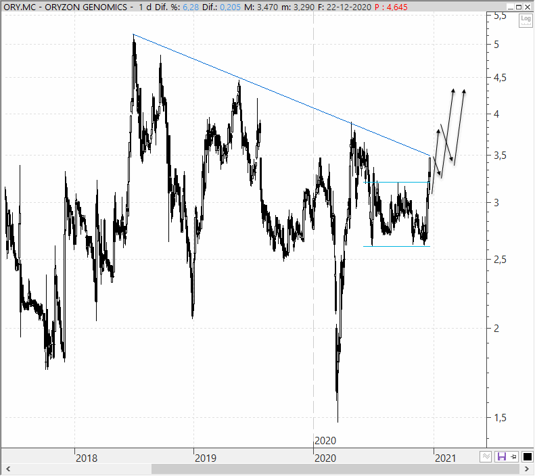Image resolution: width=535 pixels, height=476 pixels.
Task: Click the double chevron collapse icon
Action: coord(486,456)
